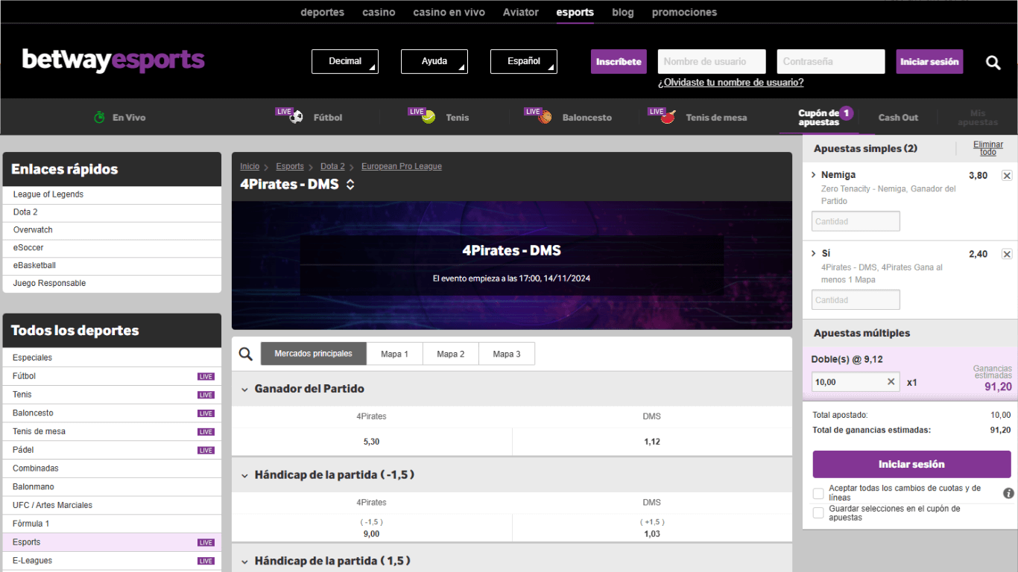Click the Fútbol soccer ball icon
Image resolution: width=1018 pixels, height=572 pixels.
point(297,117)
